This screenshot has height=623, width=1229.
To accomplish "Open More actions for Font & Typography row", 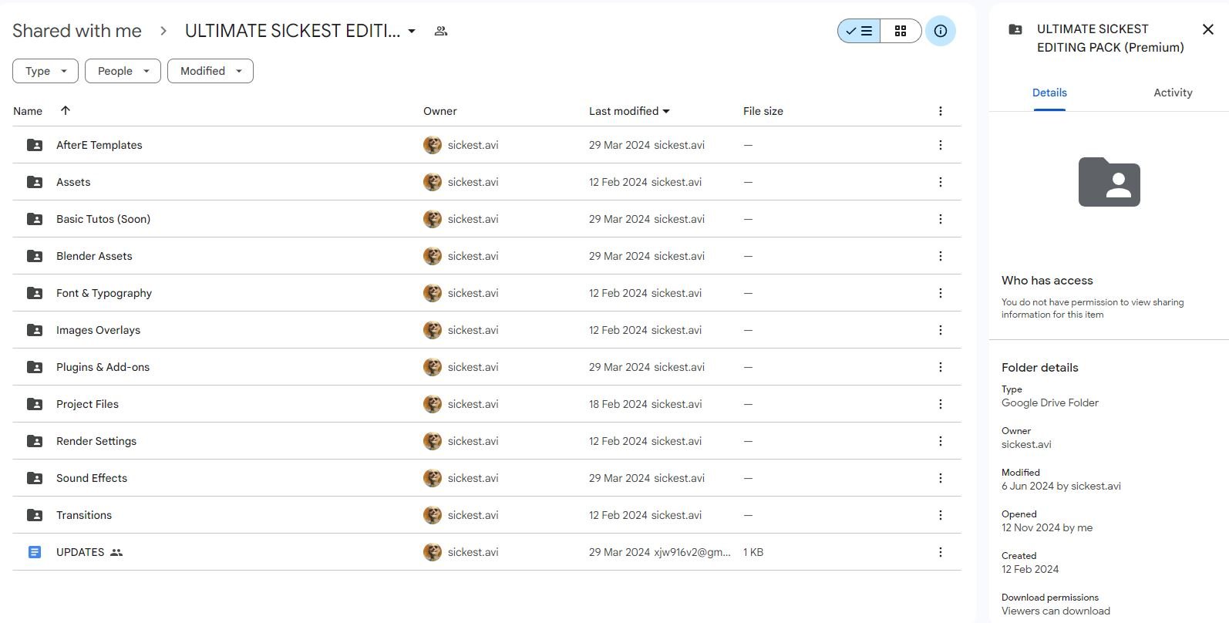I will (x=940, y=293).
